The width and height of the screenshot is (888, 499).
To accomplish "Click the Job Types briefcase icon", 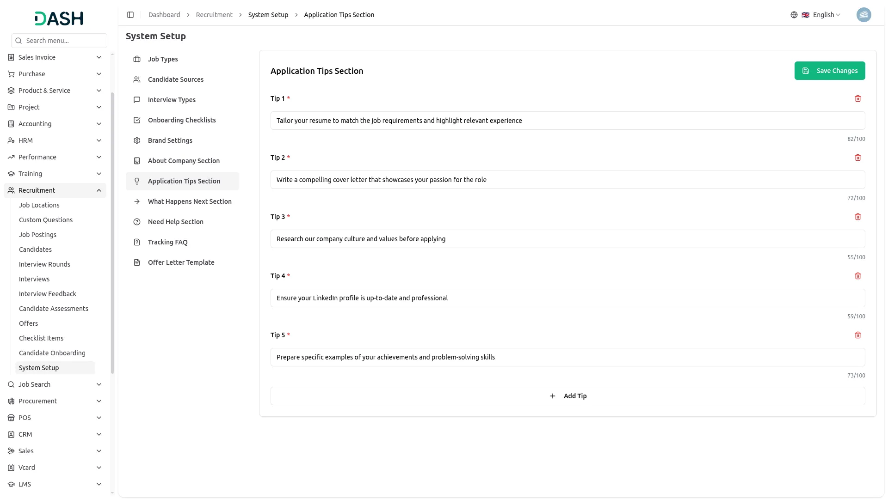I will click(137, 59).
